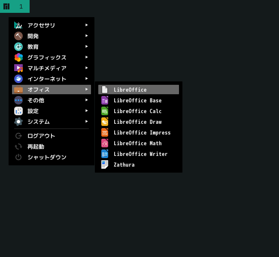Click the LibreOffice Base purple icon
The width and height of the screenshot is (279, 257).
[105, 100]
